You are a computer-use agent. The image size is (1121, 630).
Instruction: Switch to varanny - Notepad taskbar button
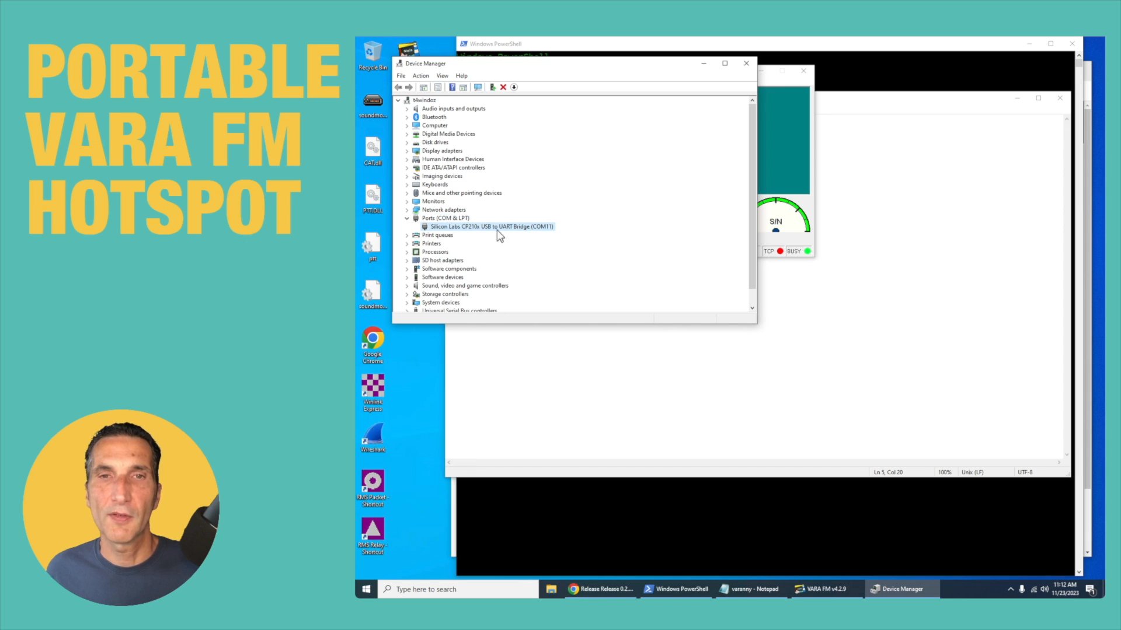tap(749, 589)
